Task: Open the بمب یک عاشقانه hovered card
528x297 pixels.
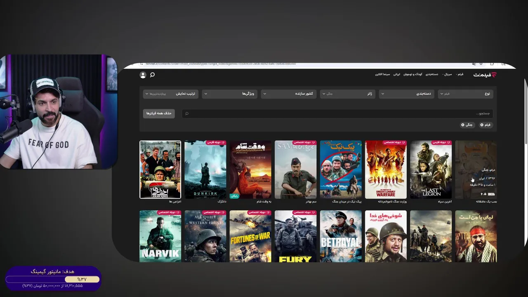Action: click(476, 170)
